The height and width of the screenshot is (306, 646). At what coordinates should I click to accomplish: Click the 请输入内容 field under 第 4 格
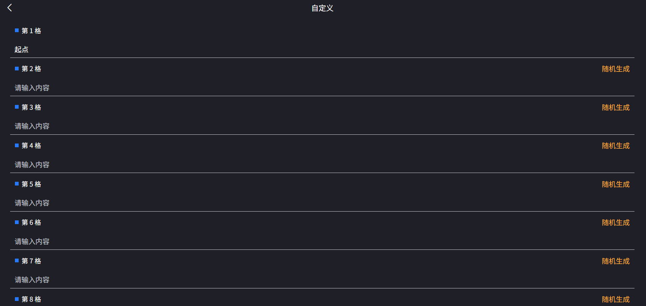point(136,165)
